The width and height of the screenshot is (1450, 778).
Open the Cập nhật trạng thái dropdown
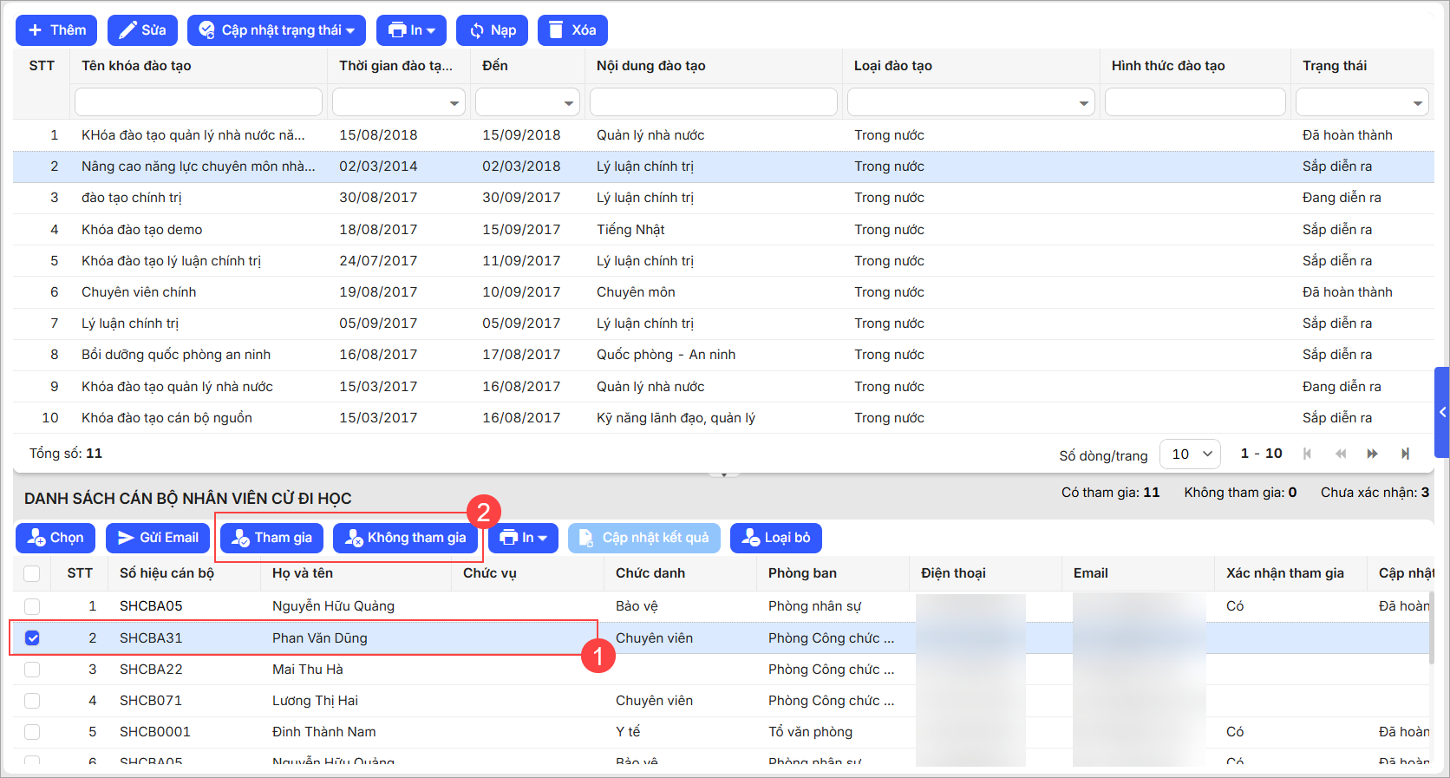click(x=277, y=30)
